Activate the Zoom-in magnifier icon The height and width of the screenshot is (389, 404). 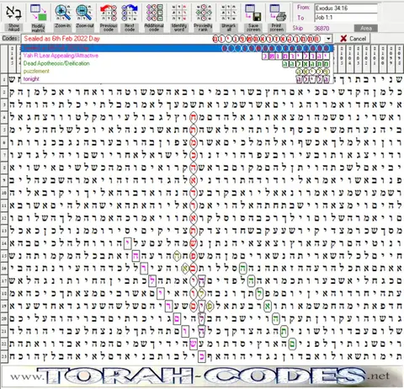pyautogui.click(x=62, y=13)
